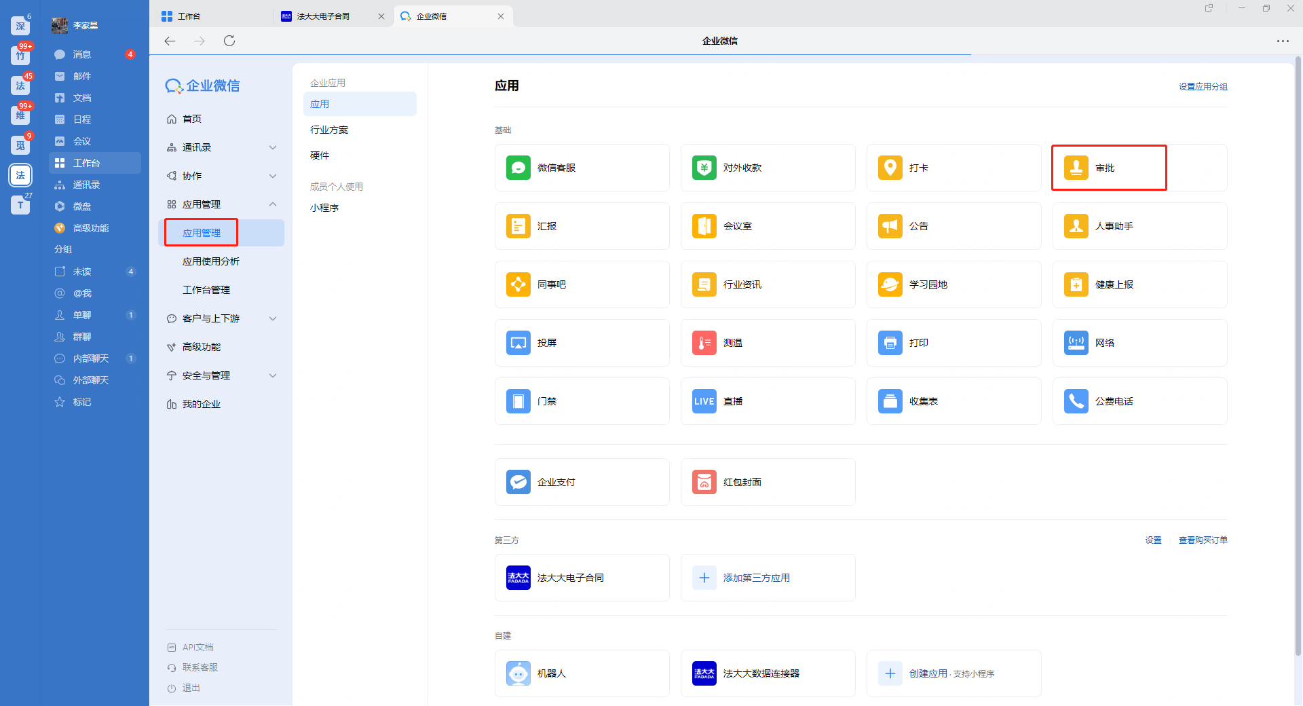Viewport: 1303px width, 706px height.
Task: Open 我的企业 in sidebar
Action: coord(202,404)
